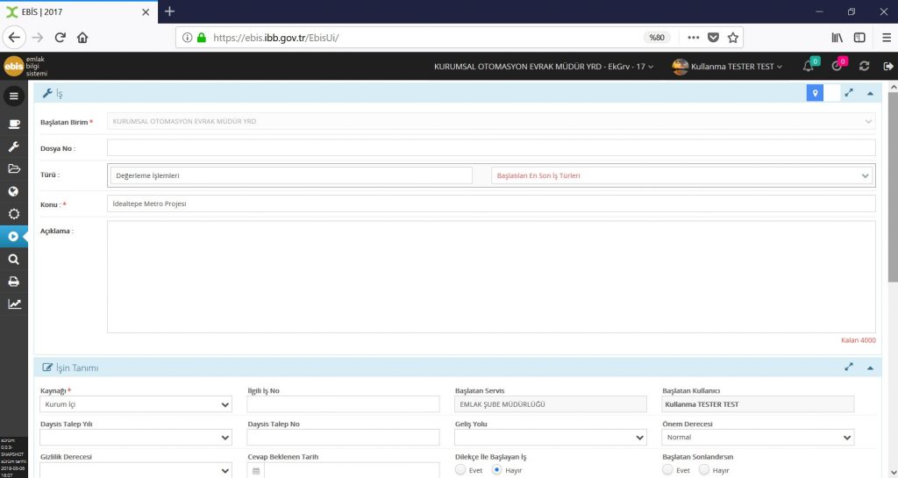Reload the page in the browser
Screen dimensions: 898x478
(61, 38)
